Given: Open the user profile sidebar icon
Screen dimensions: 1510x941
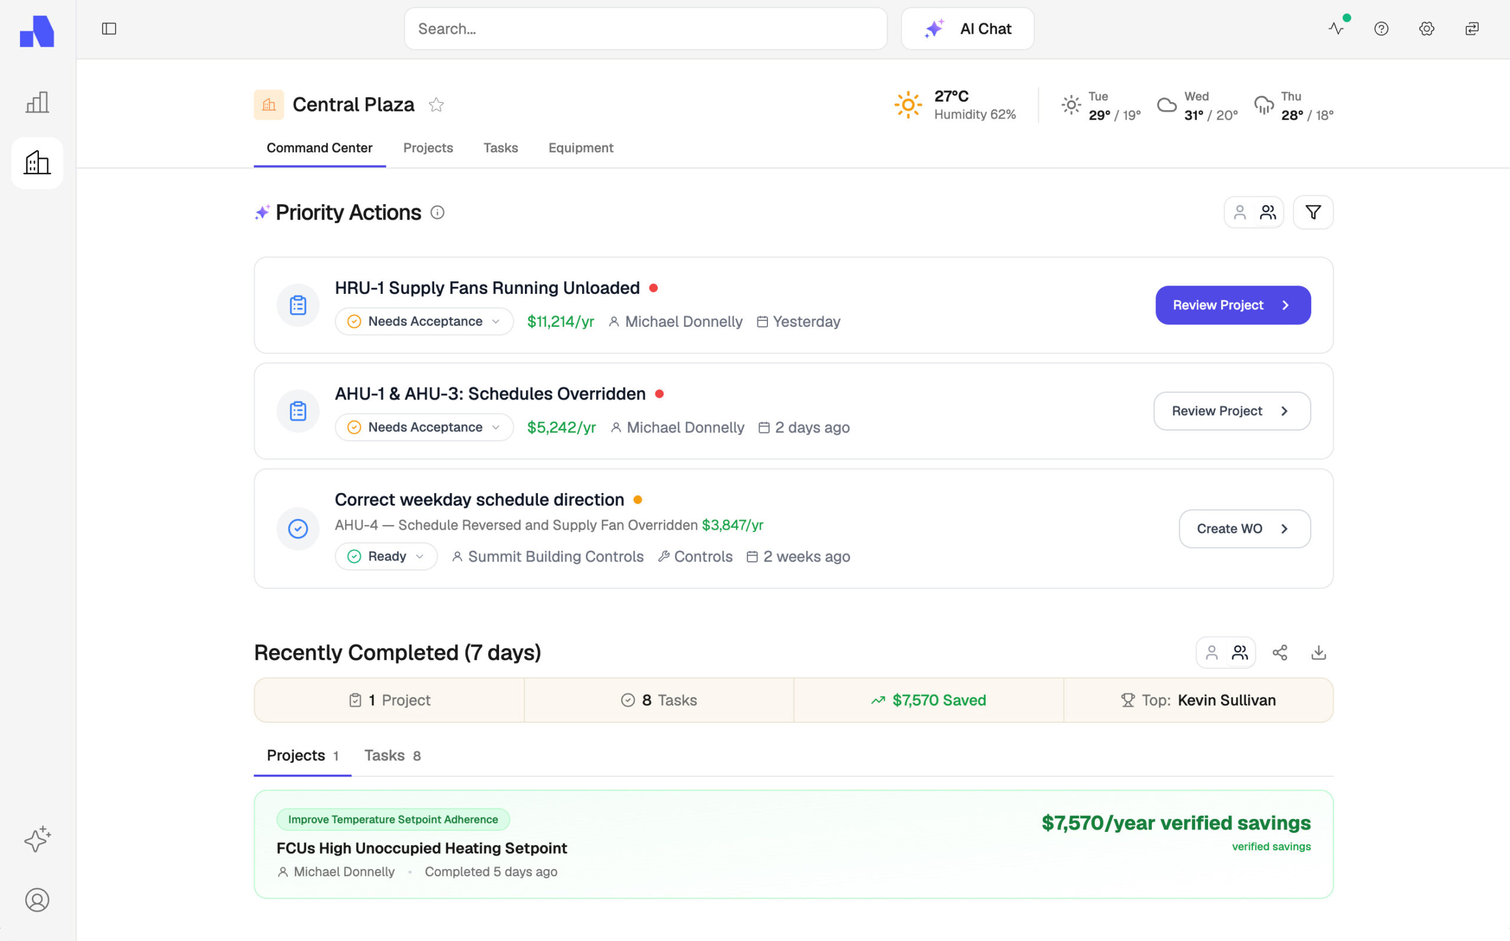Looking at the screenshot, I should (x=37, y=900).
